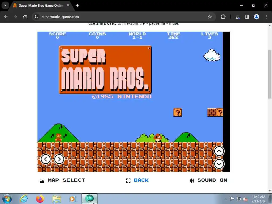Screen dimensions: 272x204
Task: Open MAP SELECT below the game
Action: click(x=62, y=180)
